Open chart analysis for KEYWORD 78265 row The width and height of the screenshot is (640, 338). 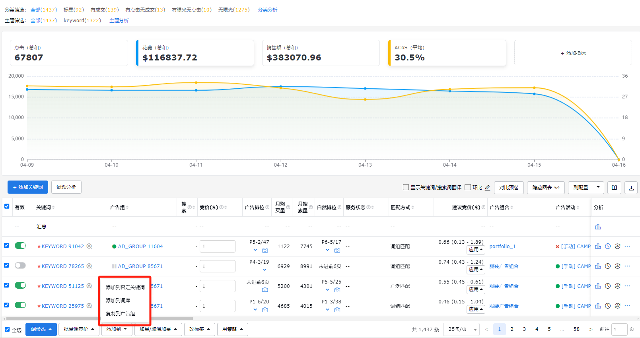point(598,266)
